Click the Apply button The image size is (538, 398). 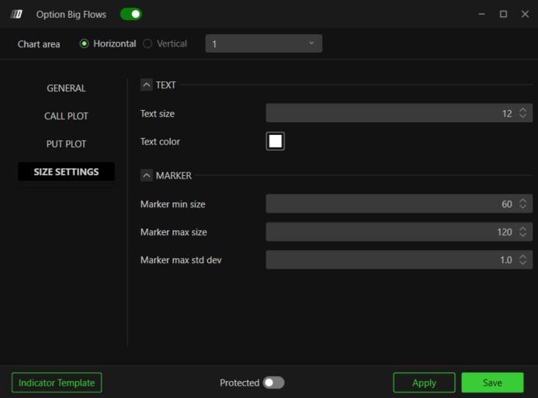pyautogui.click(x=424, y=382)
